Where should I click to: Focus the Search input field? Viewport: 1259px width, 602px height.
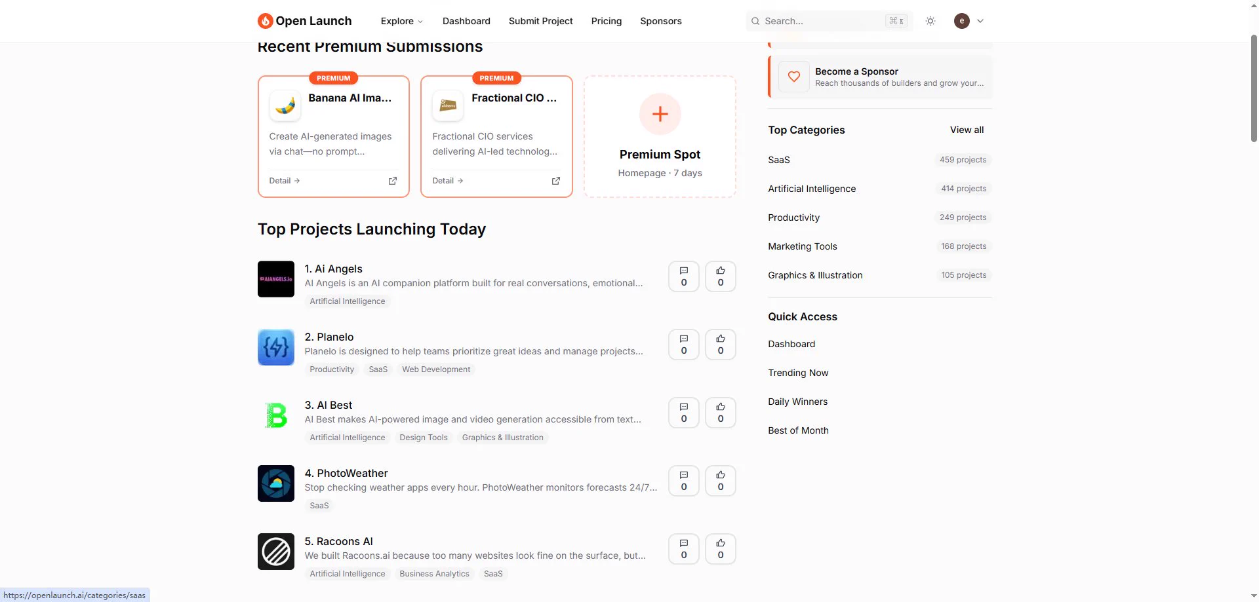829,21
